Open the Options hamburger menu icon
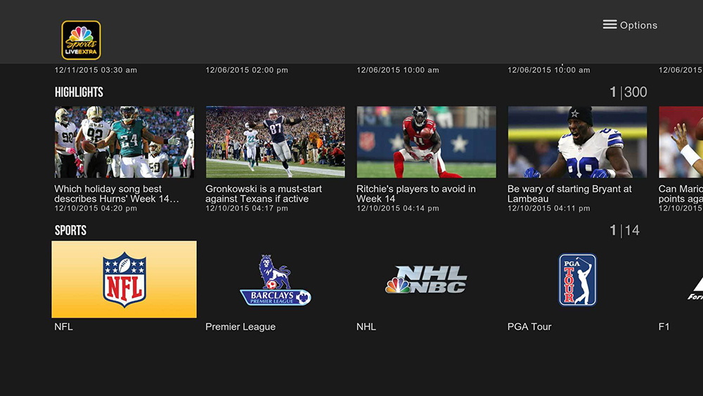 [x=610, y=25]
